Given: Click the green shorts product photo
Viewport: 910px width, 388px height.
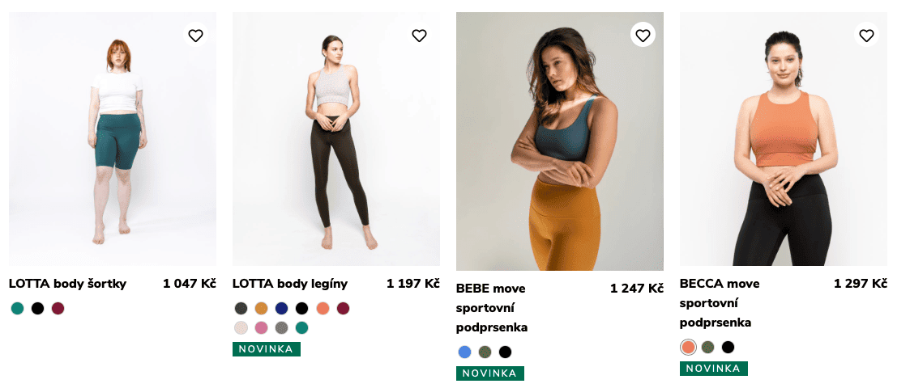Looking at the screenshot, I should [x=113, y=138].
